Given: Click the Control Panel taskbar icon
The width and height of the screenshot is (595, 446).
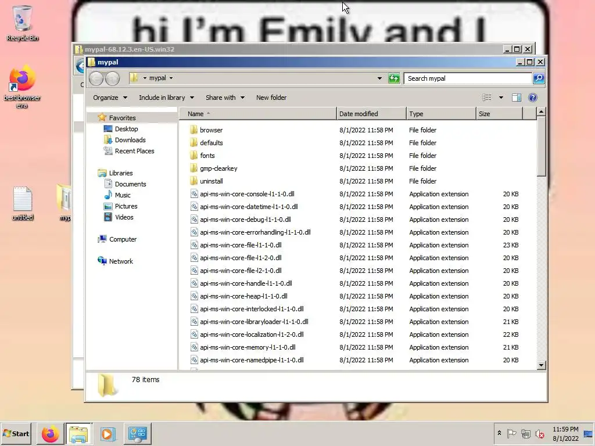Looking at the screenshot, I should (137, 433).
